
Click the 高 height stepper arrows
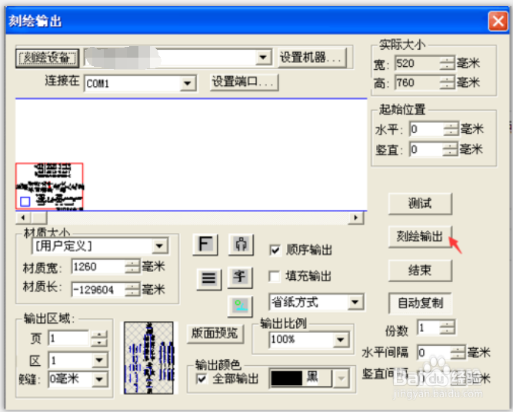pos(447,82)
